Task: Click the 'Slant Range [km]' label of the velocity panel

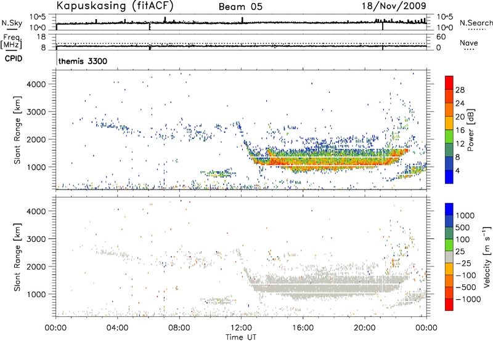Action: coord(17,257)
